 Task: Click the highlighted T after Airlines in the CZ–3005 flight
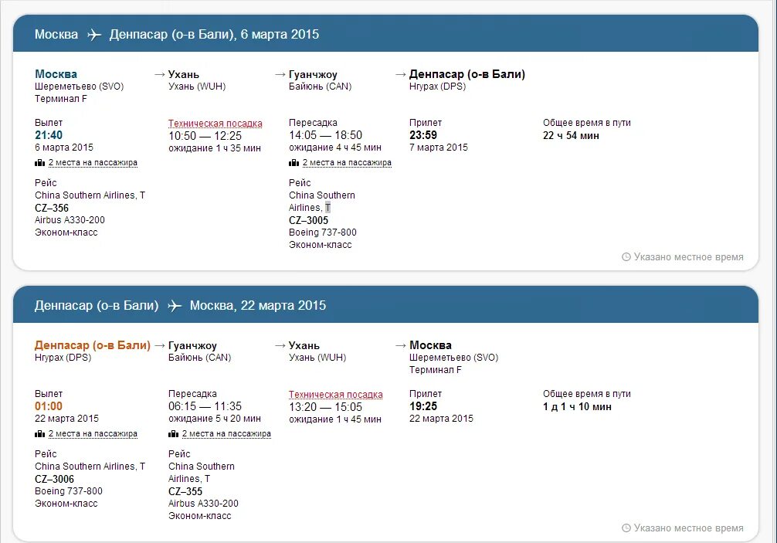tap(327, 208)
